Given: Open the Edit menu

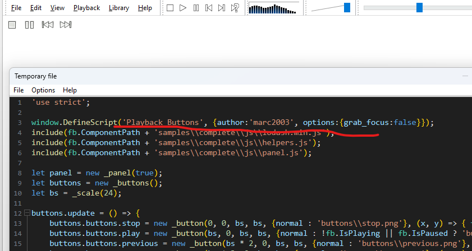Looking at the screenshot, I should pyautogui.click(x=36, y=8).
